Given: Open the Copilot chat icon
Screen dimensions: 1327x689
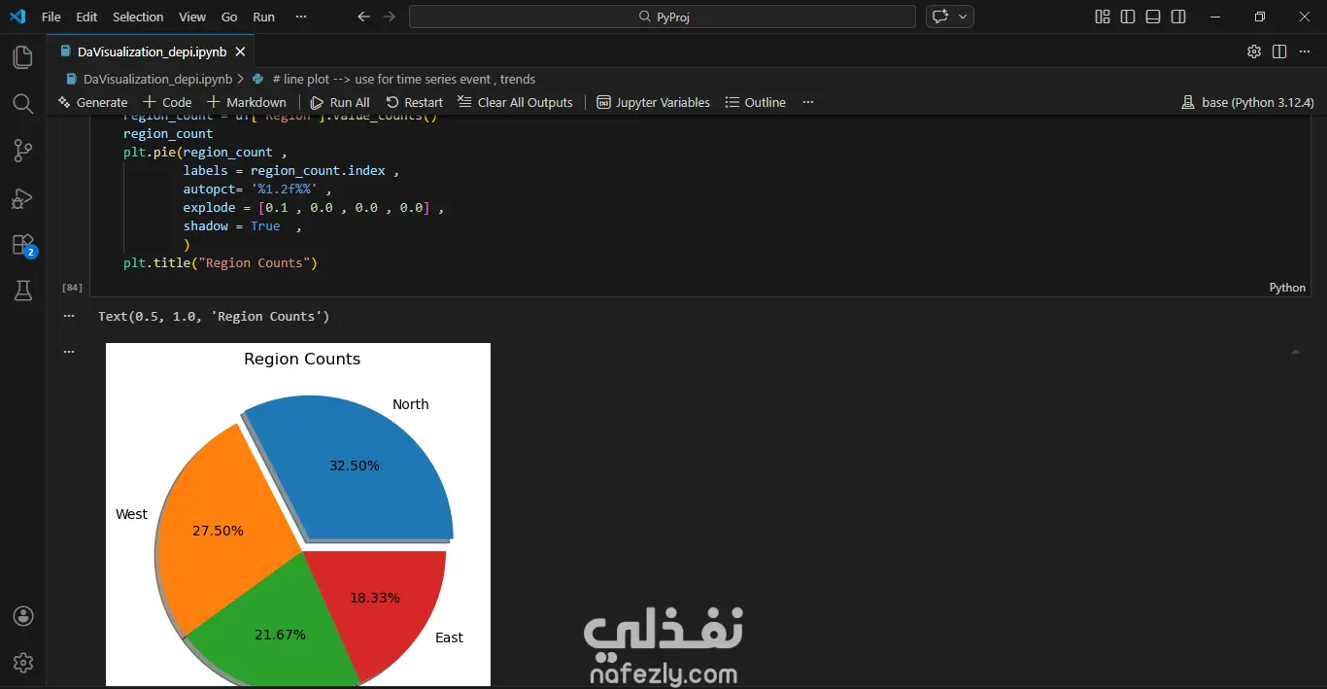Looking at the screenshot, I should click(939, 17).
